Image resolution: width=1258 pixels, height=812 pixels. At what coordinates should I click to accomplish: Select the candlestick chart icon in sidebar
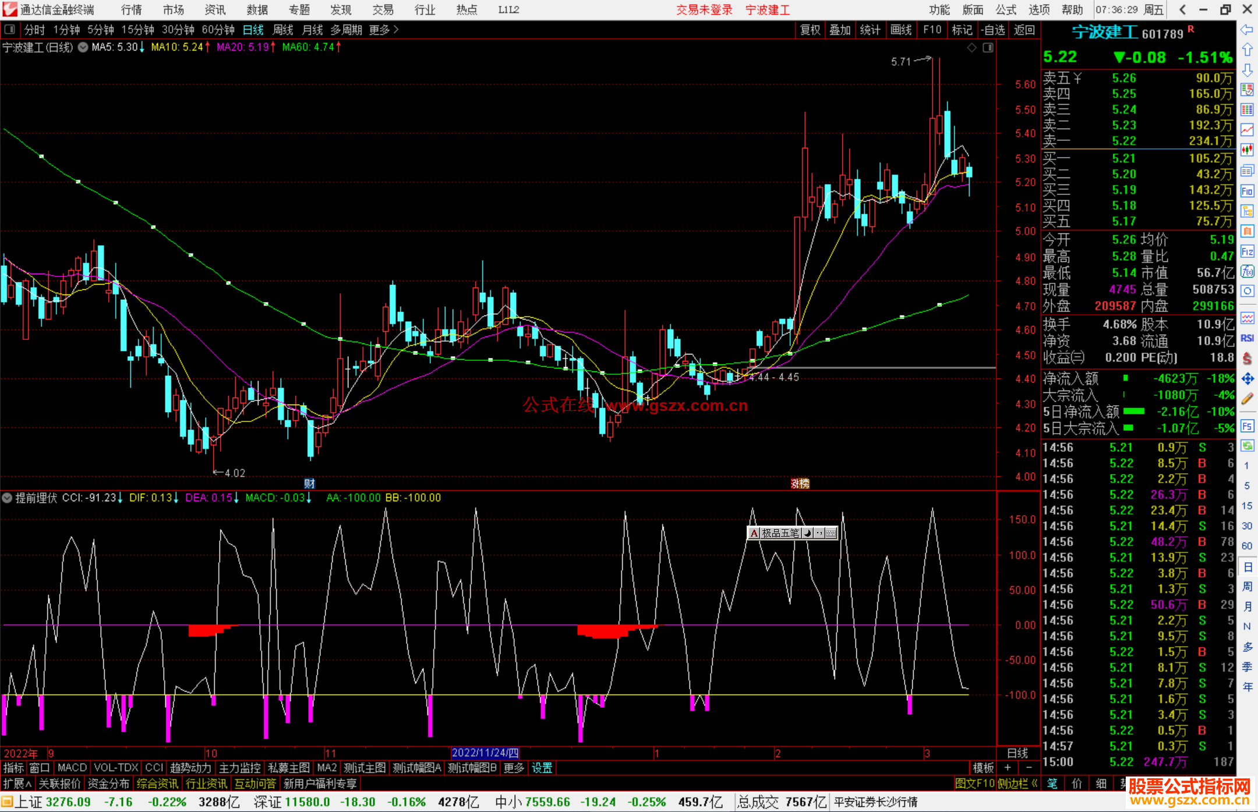click(x=1247, y=150)
